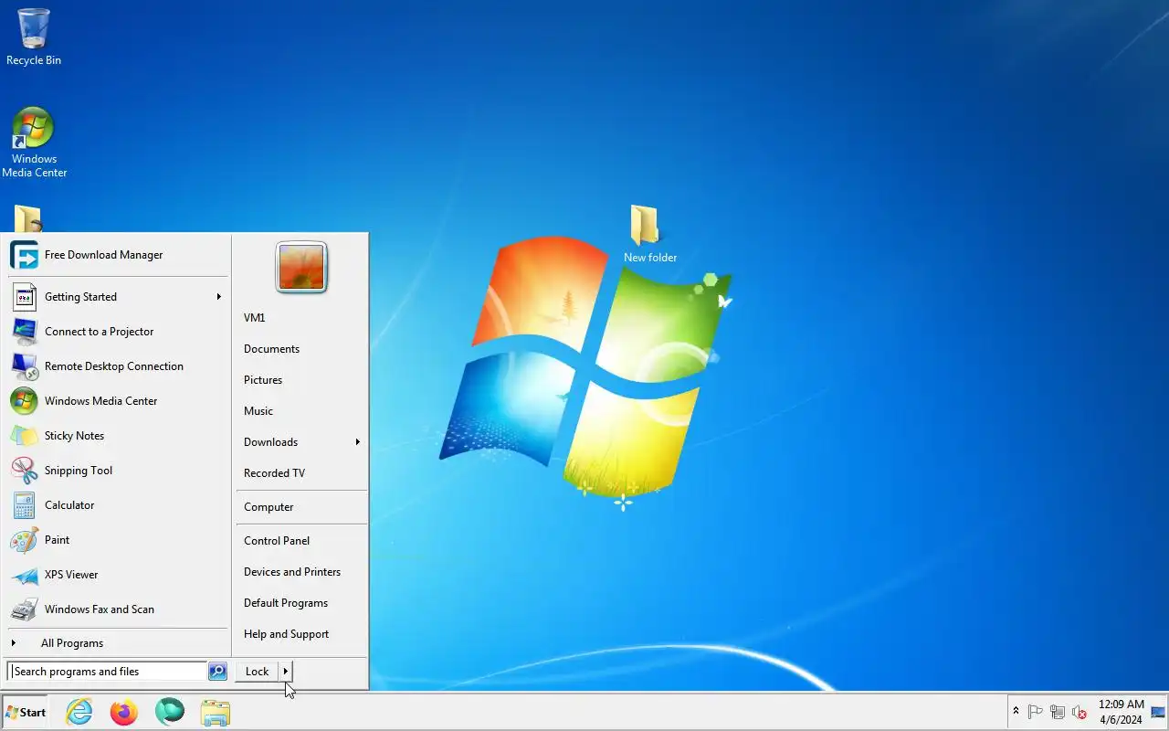Image resolution: width=1169 pixels, height=731 pixels.
Task: Click the user account picture
Action: click(x=301, y=267)
